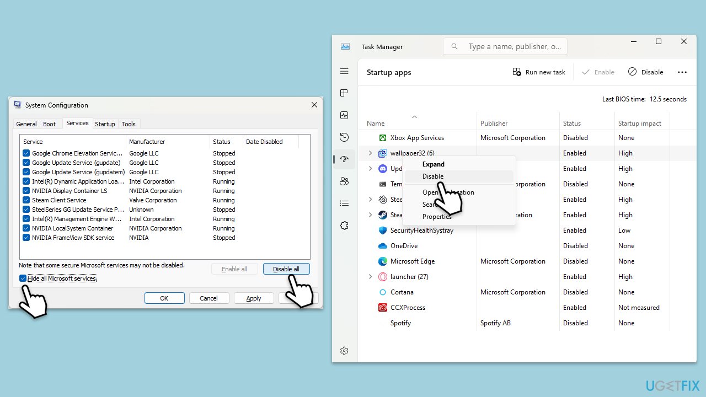Open Details page in Task Manager sidebar
The image size is (706, 397).
click(344, 203)
